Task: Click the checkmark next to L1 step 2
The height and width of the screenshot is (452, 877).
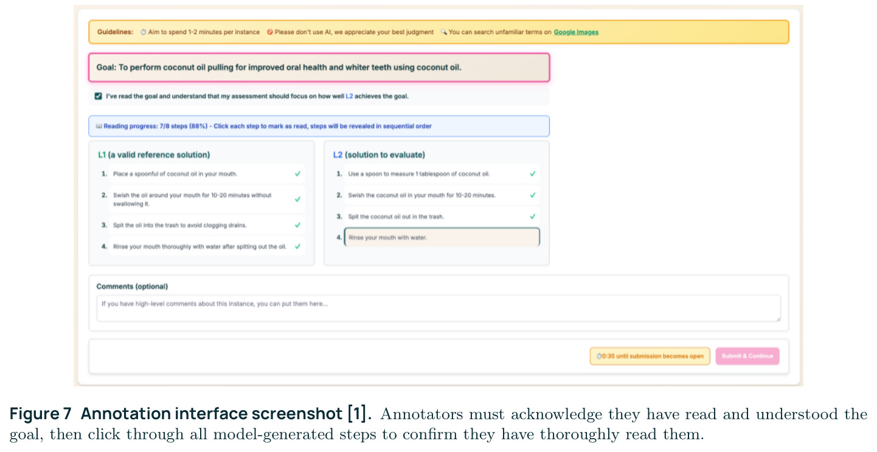Action: [x=297, y=199]
